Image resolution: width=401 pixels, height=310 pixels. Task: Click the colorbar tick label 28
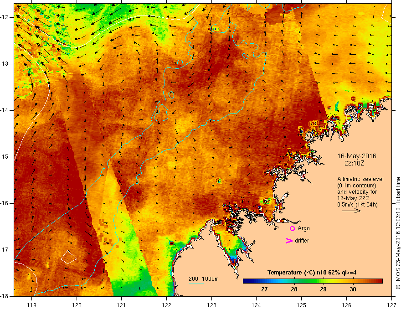294,289
